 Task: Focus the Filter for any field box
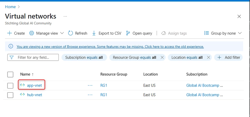[33, 57]
